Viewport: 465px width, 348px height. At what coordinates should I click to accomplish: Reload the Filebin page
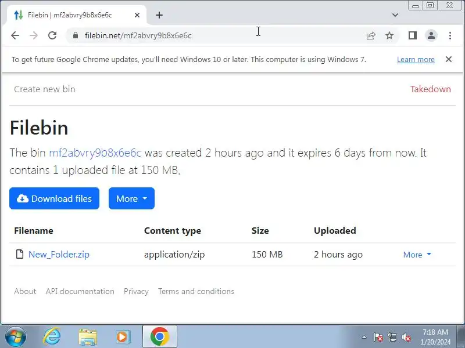[52, 35]
